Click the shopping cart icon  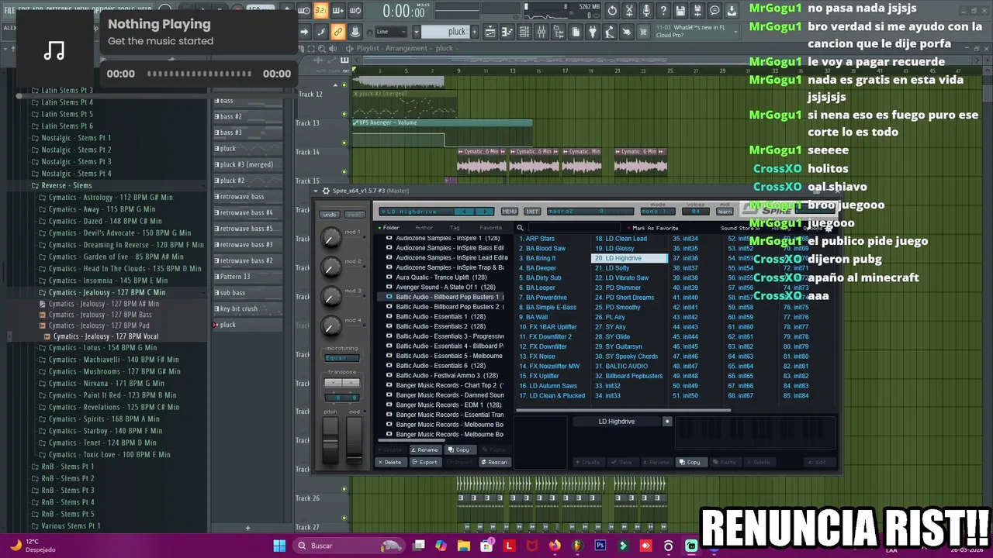[643, 32]
